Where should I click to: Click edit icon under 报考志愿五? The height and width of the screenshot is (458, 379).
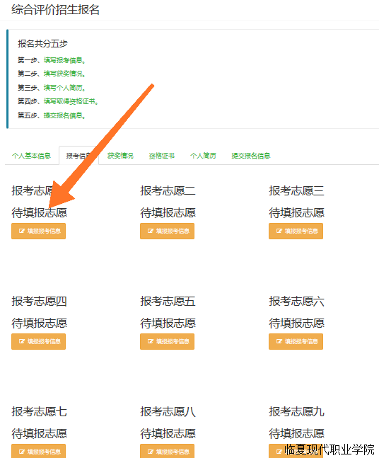pos(151,341)
